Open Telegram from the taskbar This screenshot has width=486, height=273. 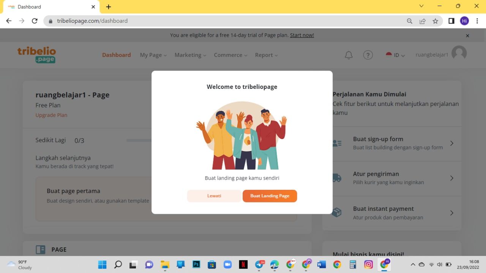[x=259, y=265]
